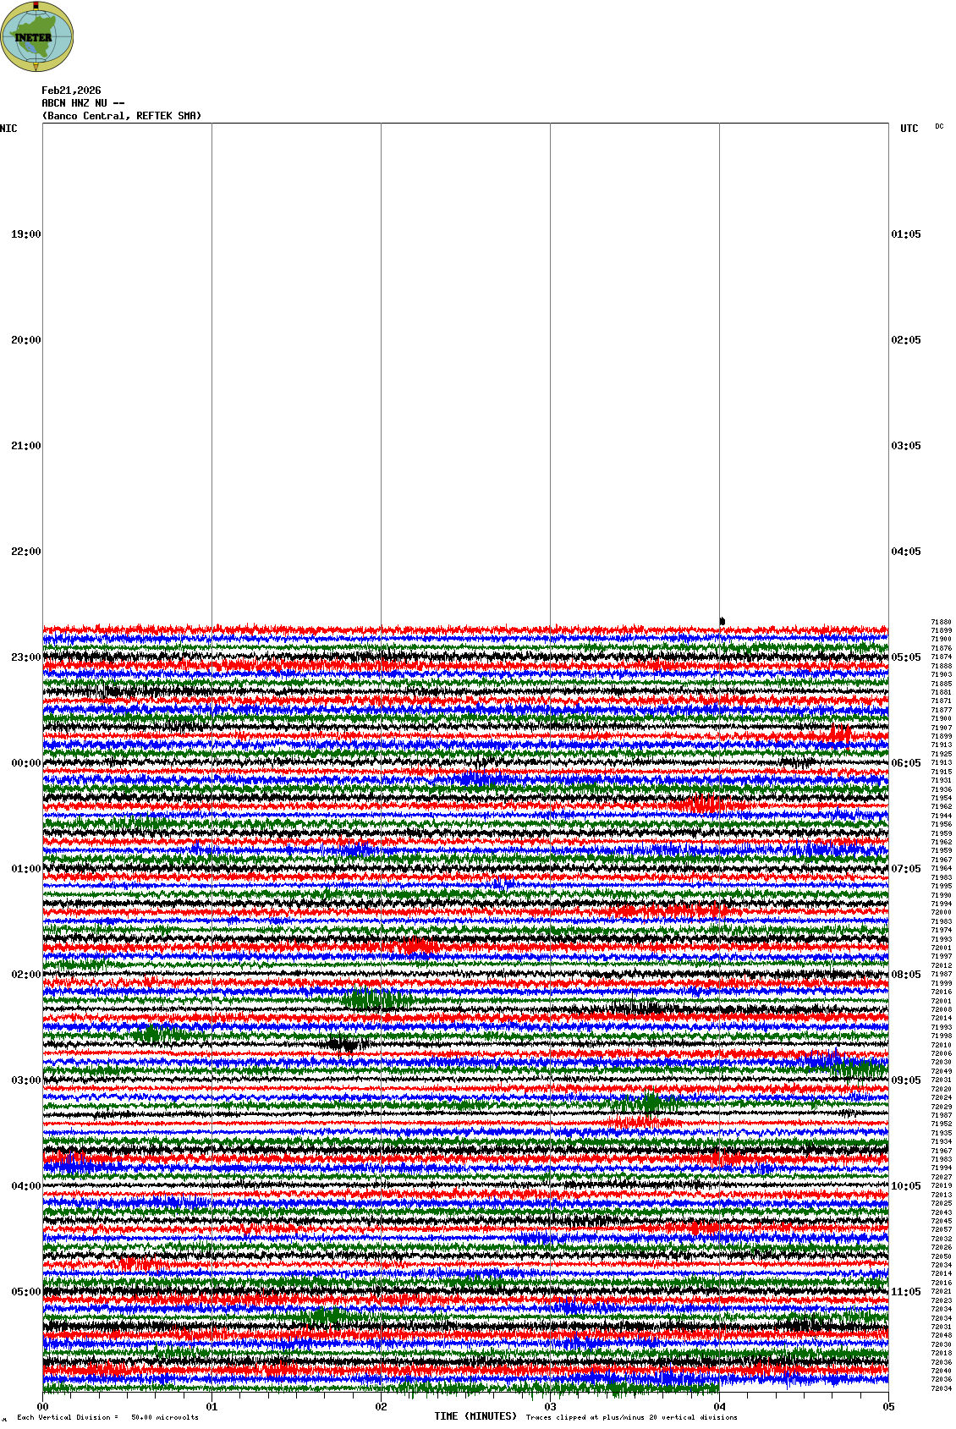Click the NIC local time header
Screen dimensions: 956x1429
click(9, 129)
